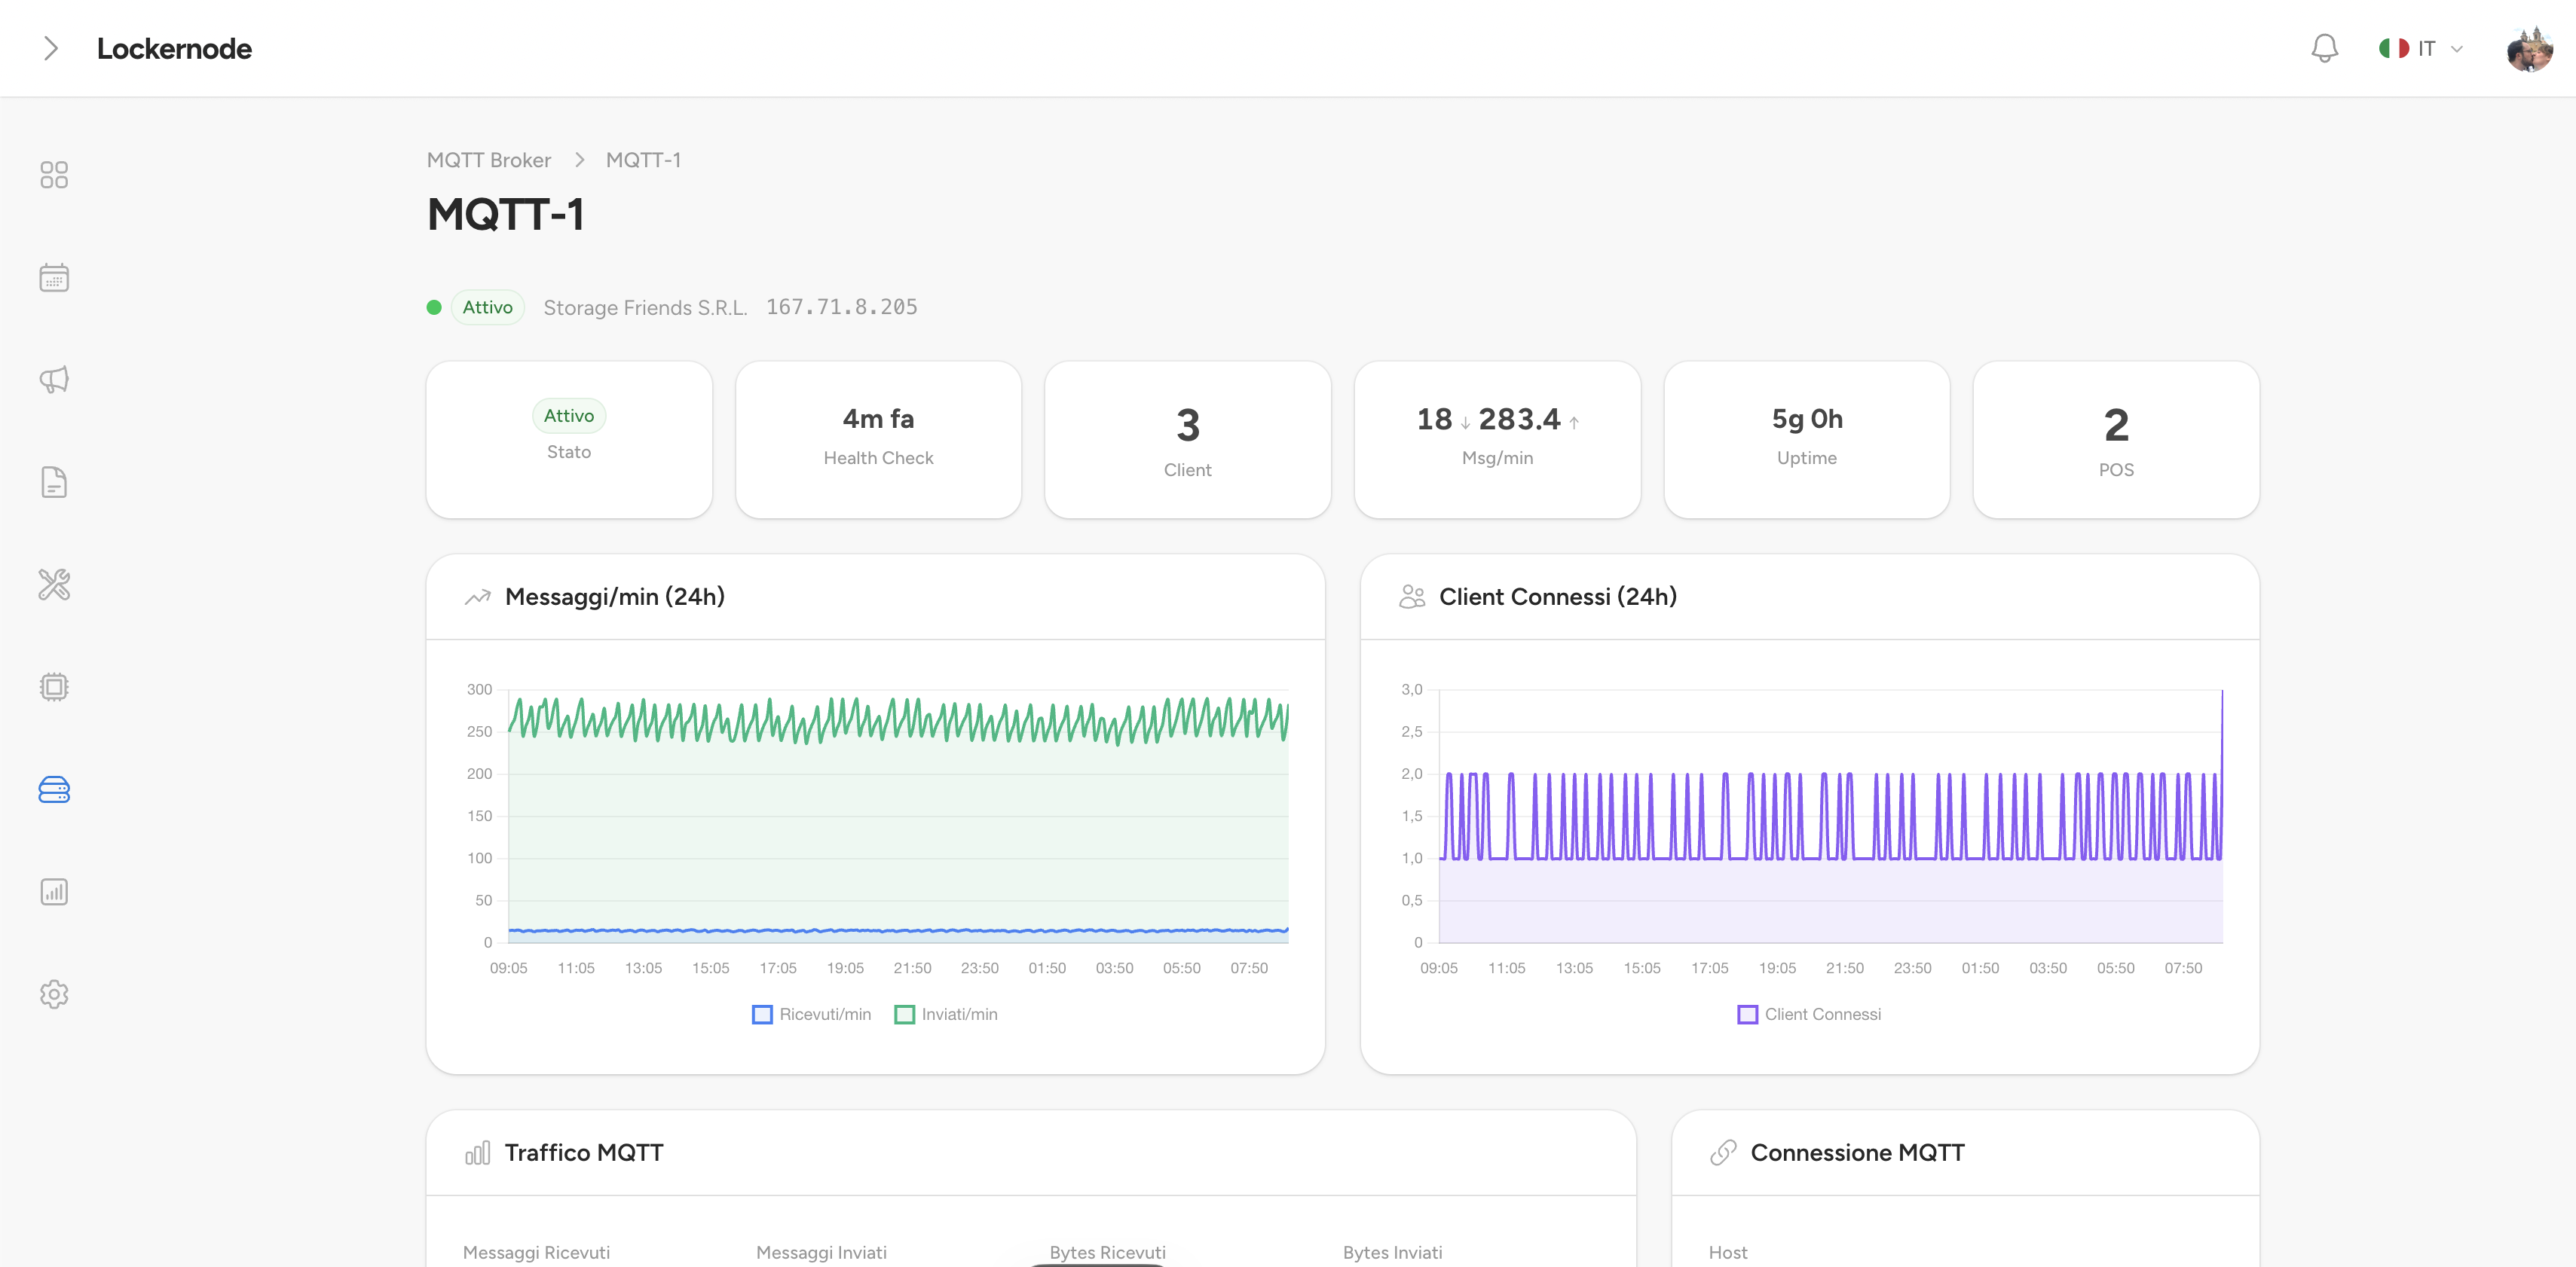The image size is (2576, 1267).
Task: Click the Messaggi Ricevuti label
Action: 536,1252
